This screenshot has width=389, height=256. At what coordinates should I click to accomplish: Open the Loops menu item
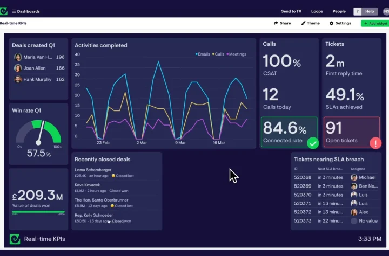[317, 11]
